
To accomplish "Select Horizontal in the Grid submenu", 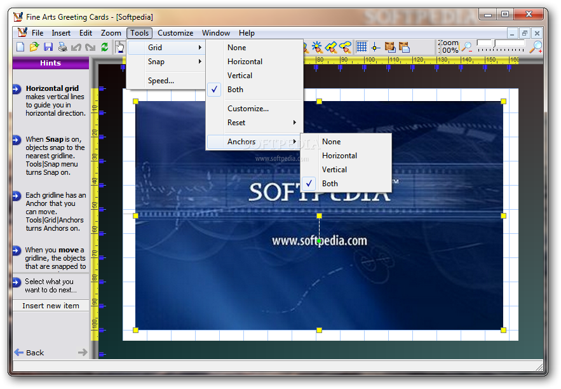I will point(254,62).
